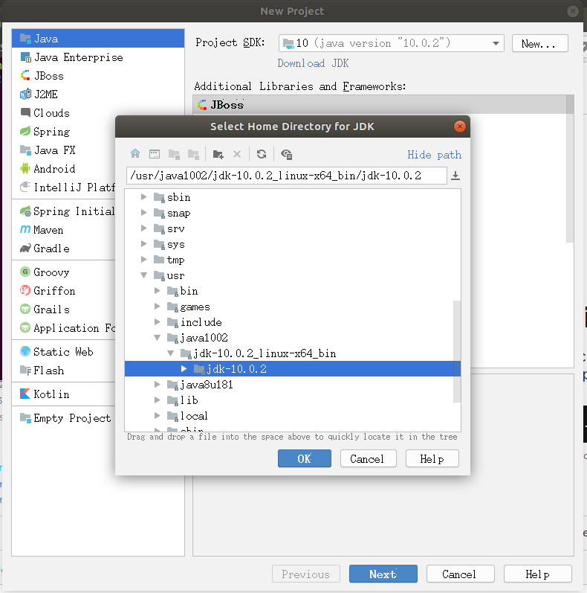
Task: Click the frameworks list scrollbar
Action: tap(570, 169)
